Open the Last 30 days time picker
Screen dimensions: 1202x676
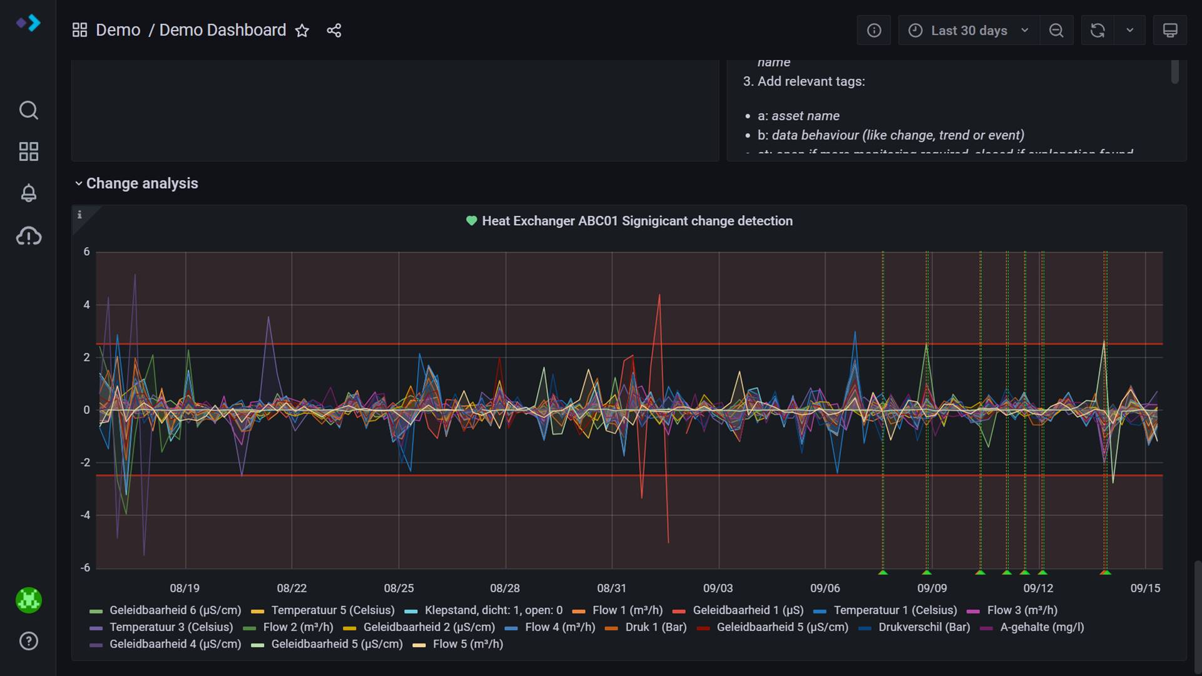[x=968, y=31]
